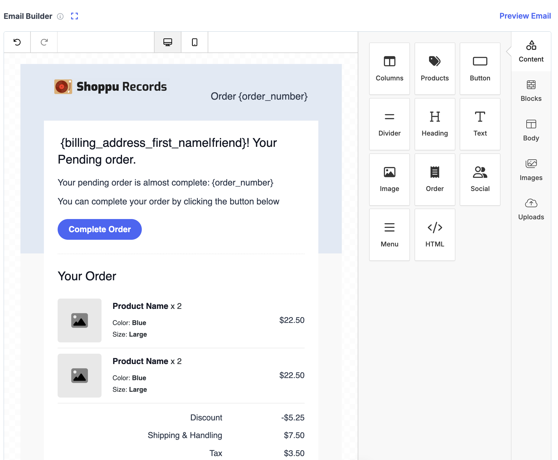Select the Products content block
558x460 pixels.
pyautogui.click(x=435, y=69)
